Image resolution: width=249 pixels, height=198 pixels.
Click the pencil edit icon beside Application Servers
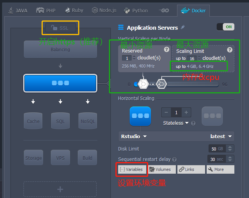coord(183,27)
